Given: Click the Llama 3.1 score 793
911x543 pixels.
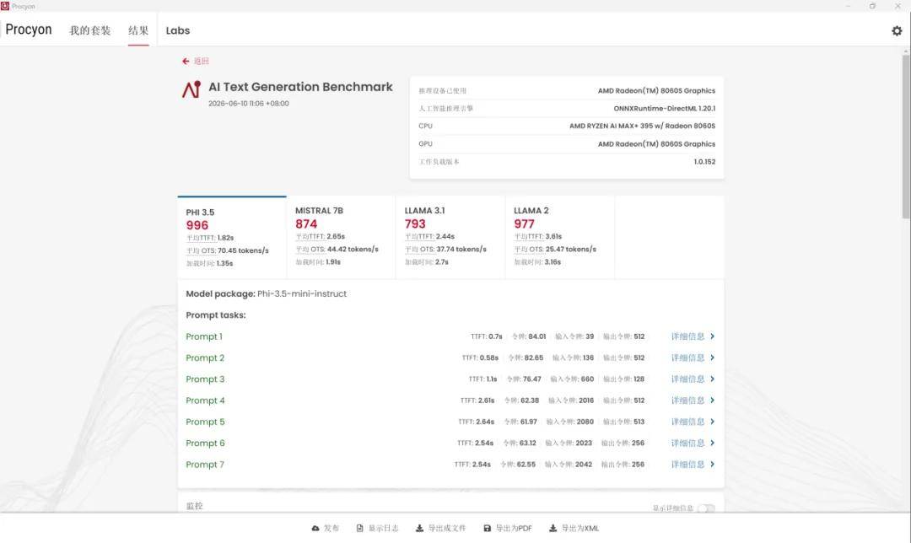Looking at the screenshot, I should click(x=415, y=224).
